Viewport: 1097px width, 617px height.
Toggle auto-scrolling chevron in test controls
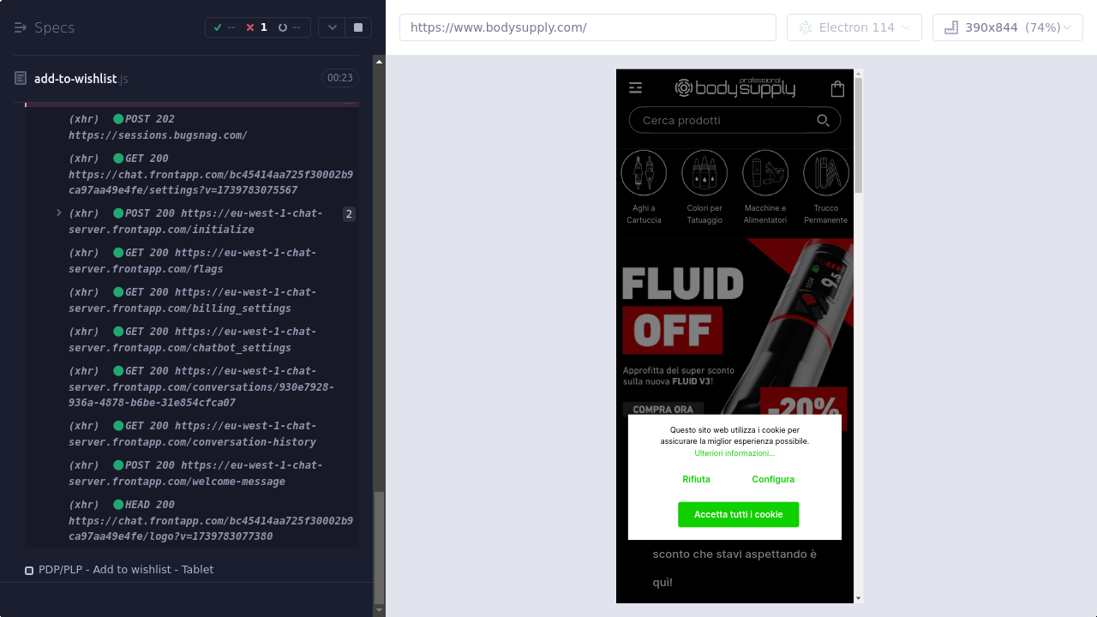pyautogui.click(x=333, y=27)
